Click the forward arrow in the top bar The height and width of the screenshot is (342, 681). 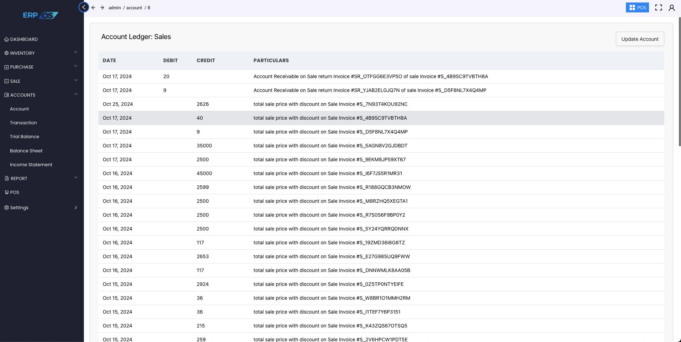[x=102, y=7]
